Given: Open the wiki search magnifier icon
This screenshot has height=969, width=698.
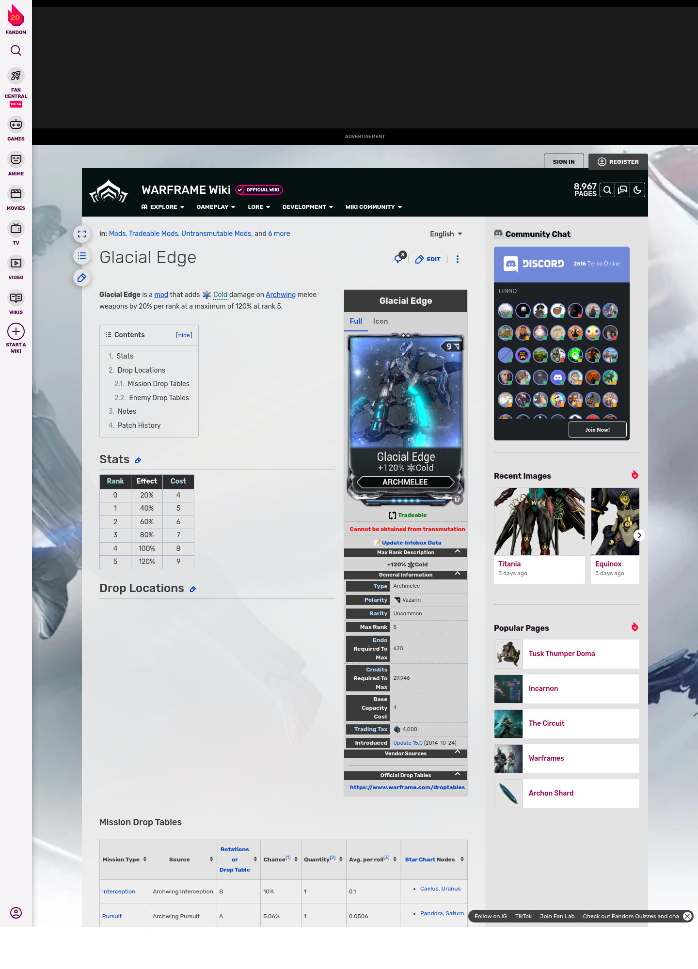Looking at the screenshot, I should point(607,190).
